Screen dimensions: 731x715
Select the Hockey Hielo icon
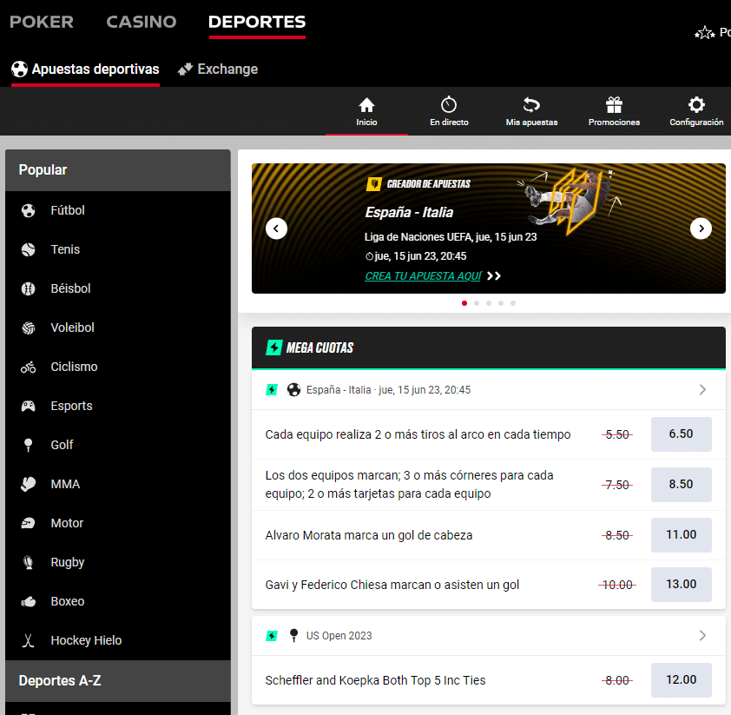[27, 640]
